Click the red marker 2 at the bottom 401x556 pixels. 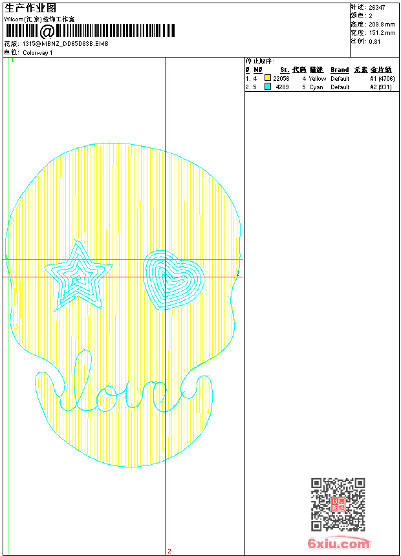169,551
